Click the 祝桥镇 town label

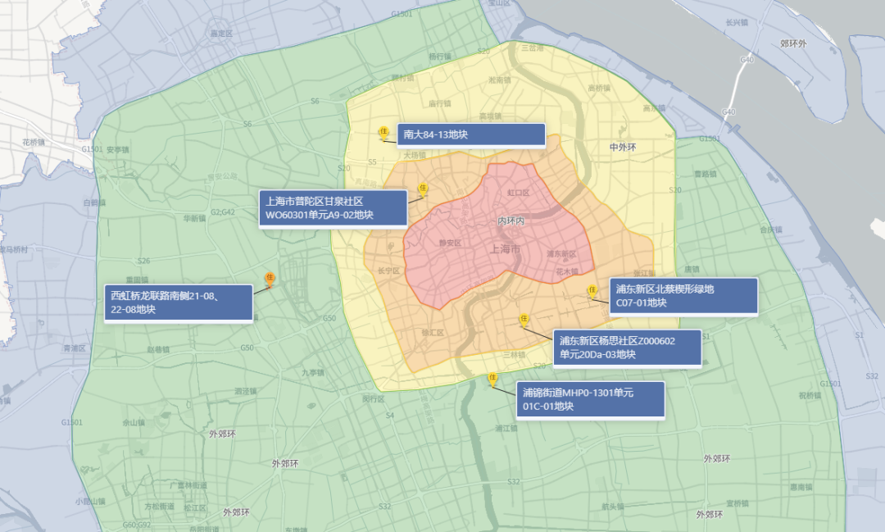point(810,395)
